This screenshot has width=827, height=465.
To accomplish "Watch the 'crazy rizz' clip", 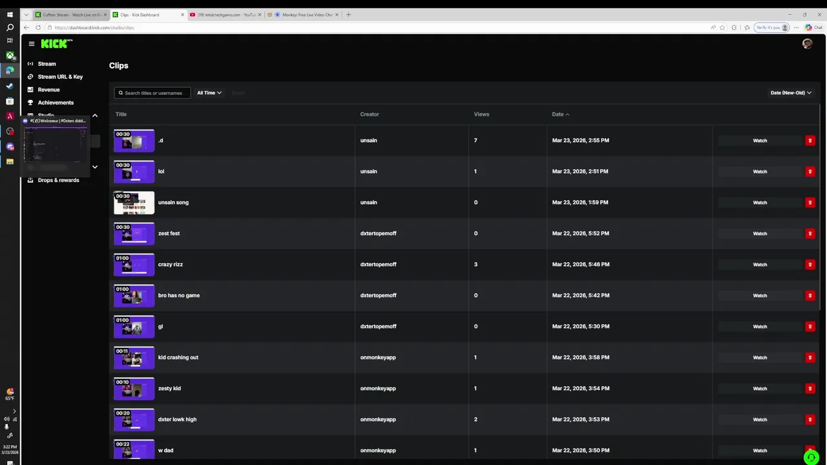I will (760, 264).
